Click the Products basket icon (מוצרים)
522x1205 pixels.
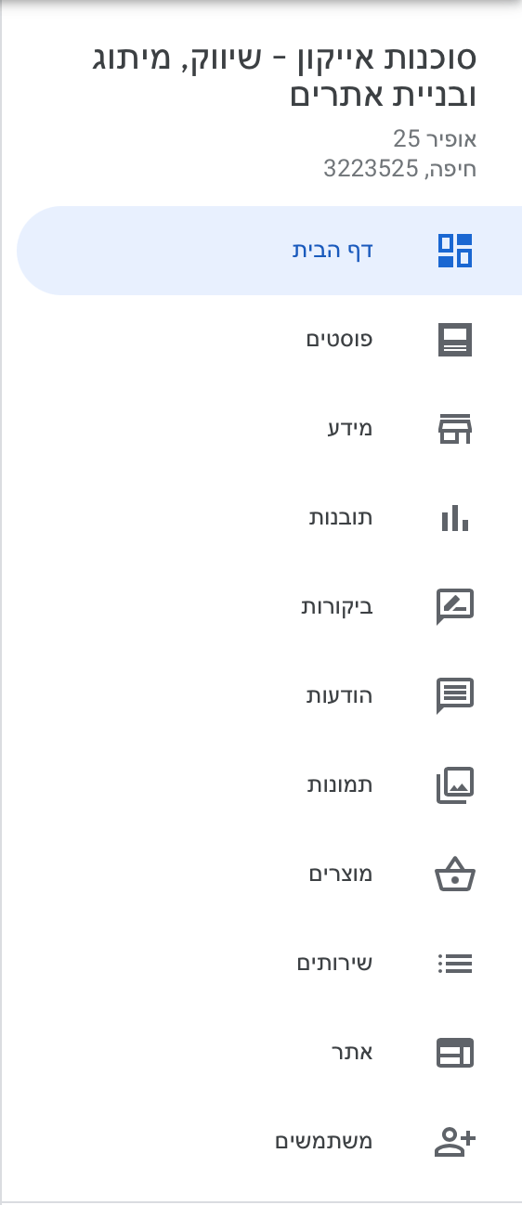pos(455,875)
